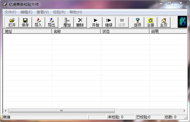The image size is (190, 122).
Task: Open the 帮助(H) menu
Action: tap(76, 12)
